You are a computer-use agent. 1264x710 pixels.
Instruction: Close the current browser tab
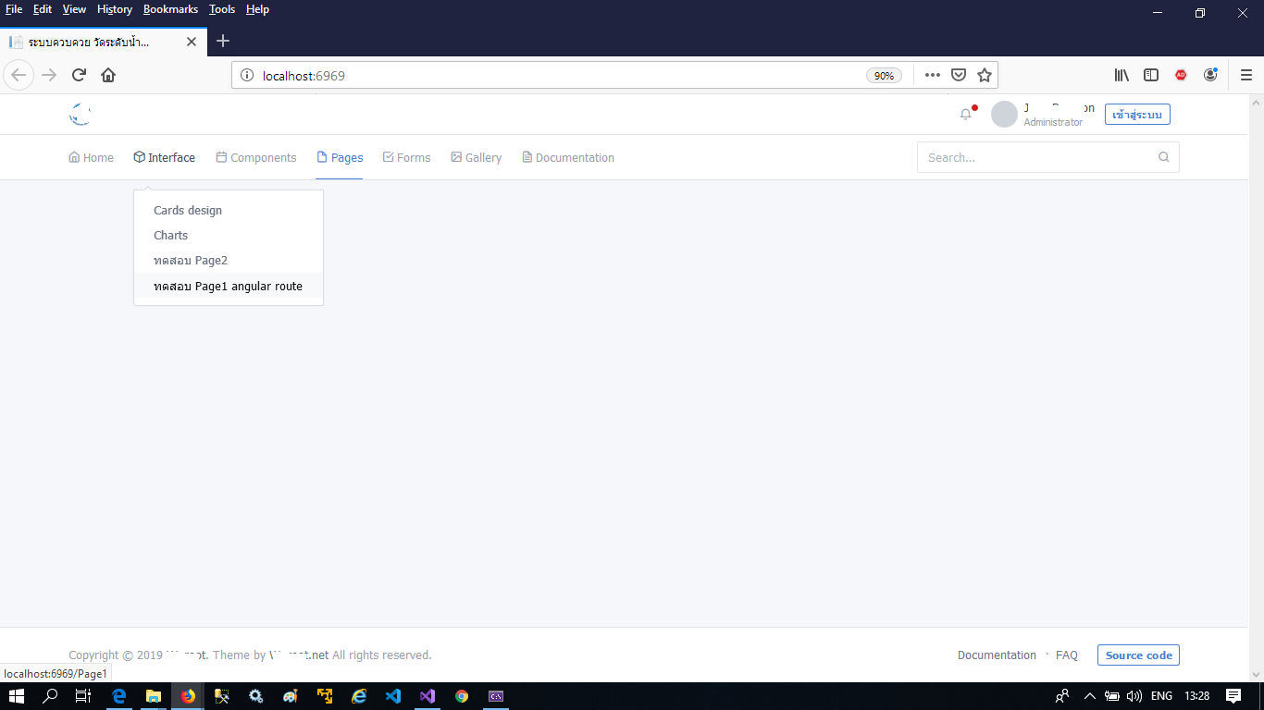192,42
